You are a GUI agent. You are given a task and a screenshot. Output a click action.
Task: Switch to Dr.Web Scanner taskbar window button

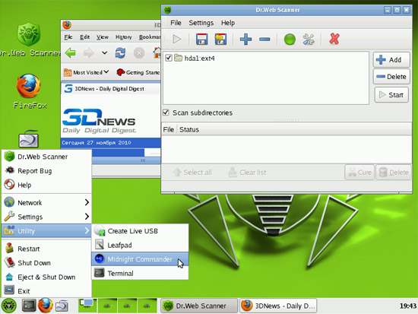(x=199, y=306)
